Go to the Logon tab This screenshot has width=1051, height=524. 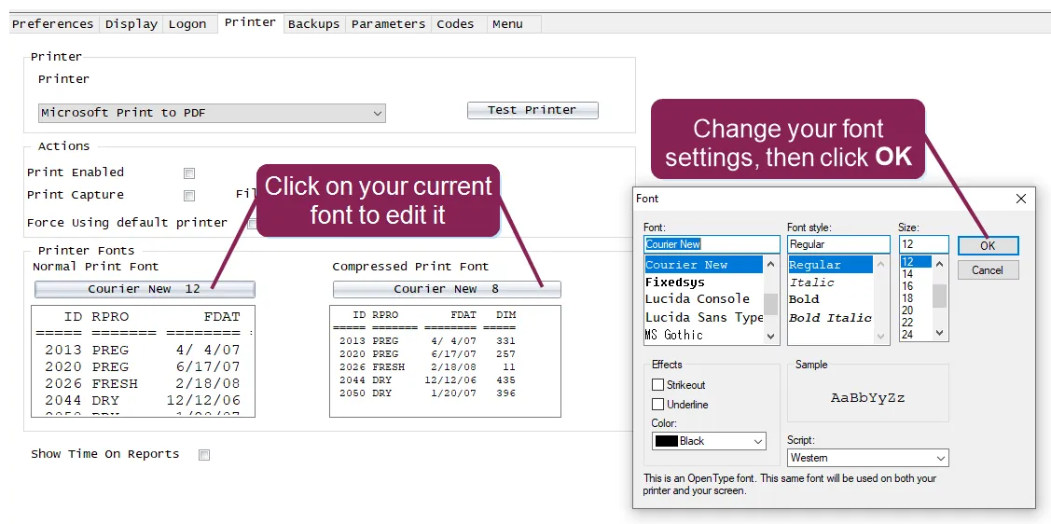[x=187, y=24]
